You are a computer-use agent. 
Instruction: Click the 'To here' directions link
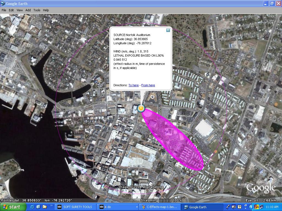(134, 85)
